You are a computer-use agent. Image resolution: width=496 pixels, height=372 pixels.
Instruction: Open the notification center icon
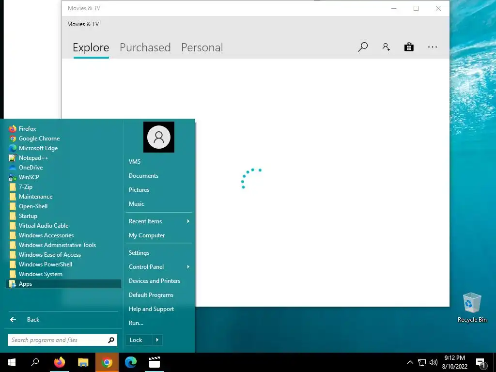480,363
